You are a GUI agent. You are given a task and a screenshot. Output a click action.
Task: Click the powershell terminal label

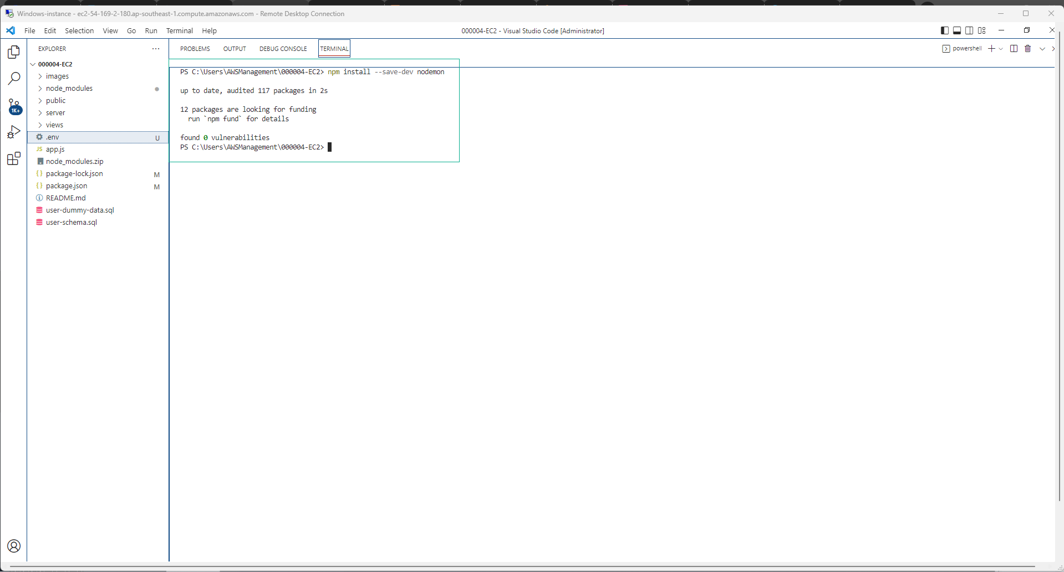pyautogui.click(x=967, y=49)
